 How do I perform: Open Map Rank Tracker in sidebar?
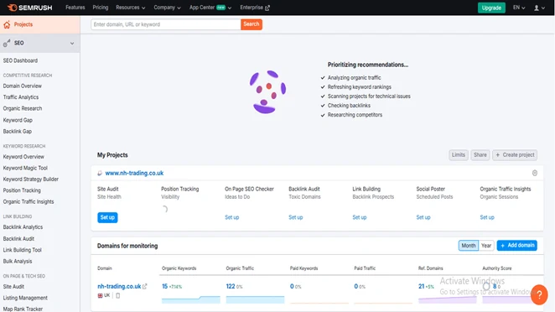tap(23, 309)
